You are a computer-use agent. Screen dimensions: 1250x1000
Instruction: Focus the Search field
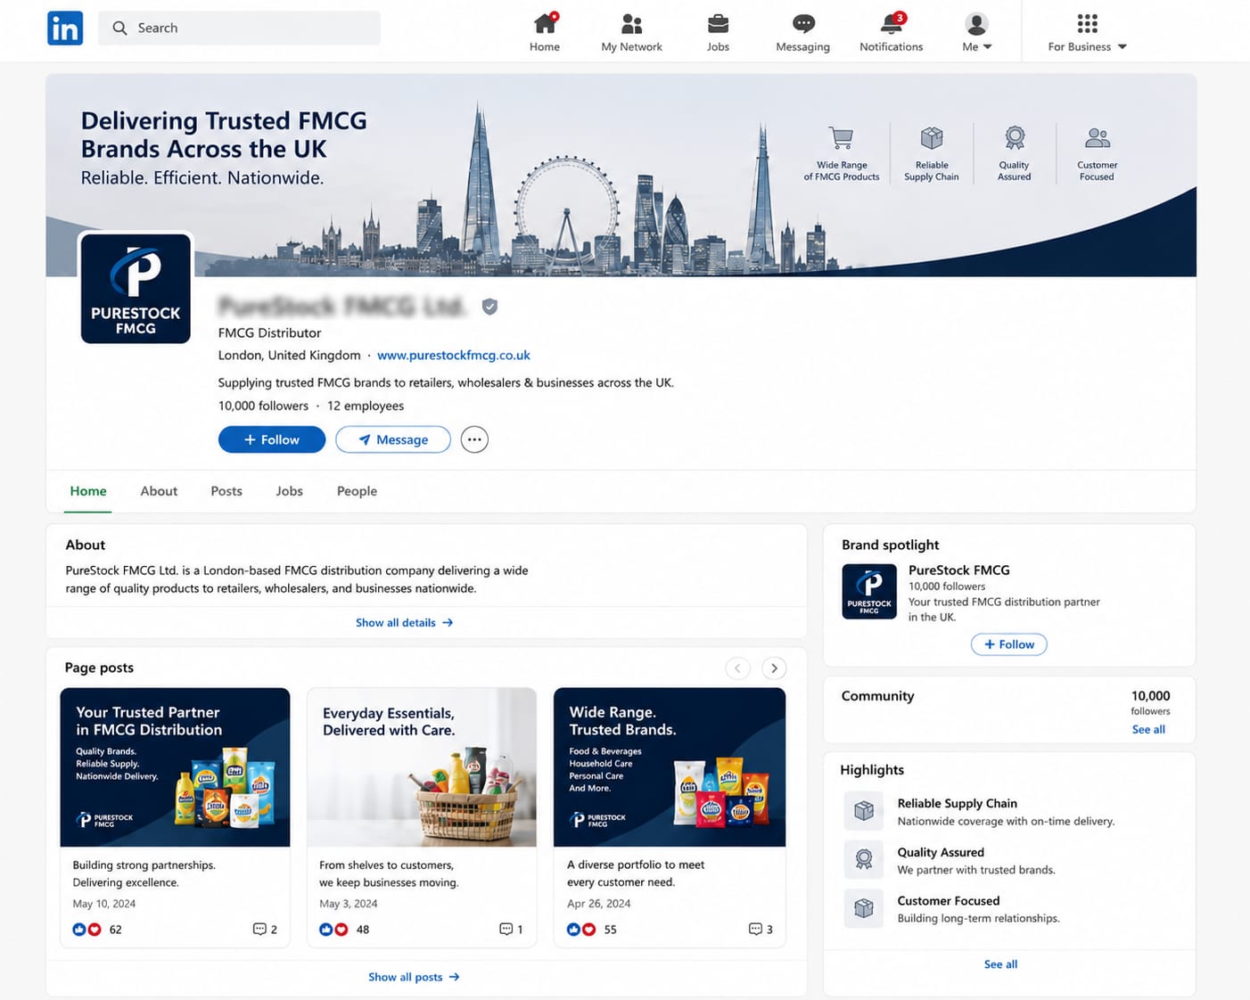pyautogui.click(x=239, y=28)
